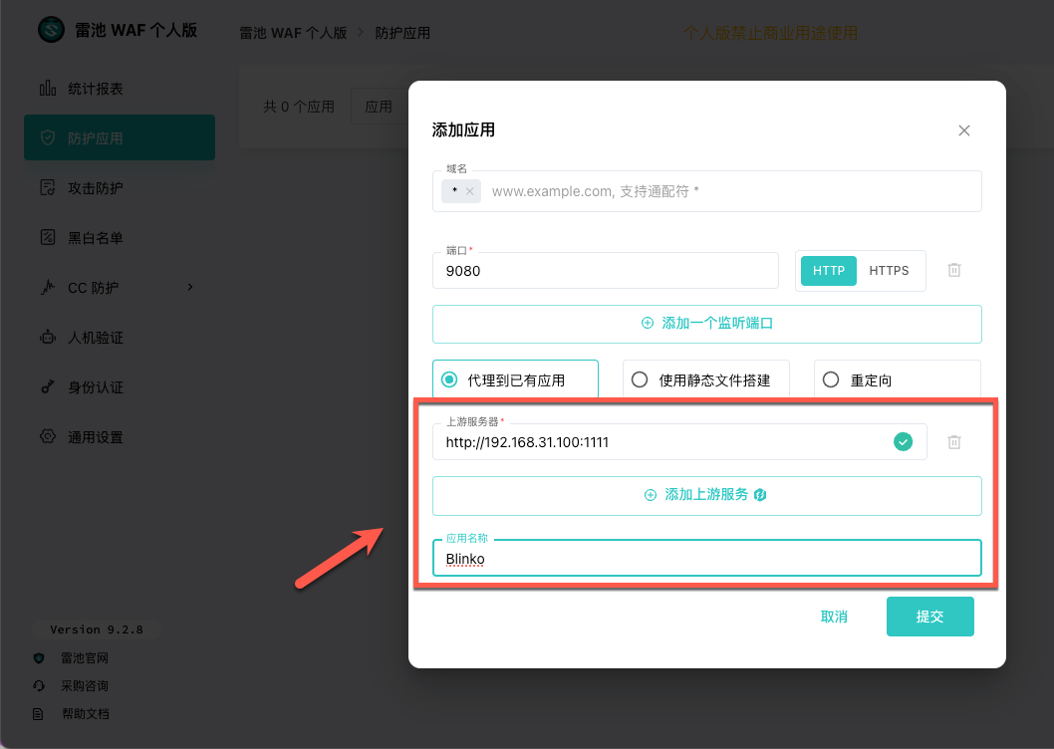
Task: Click the 应用 filter box behind the dialog
Action: click(x=380, y=107)
